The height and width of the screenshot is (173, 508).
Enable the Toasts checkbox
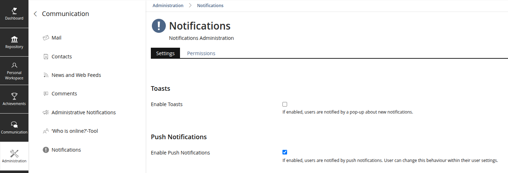[x=285, y=104]
